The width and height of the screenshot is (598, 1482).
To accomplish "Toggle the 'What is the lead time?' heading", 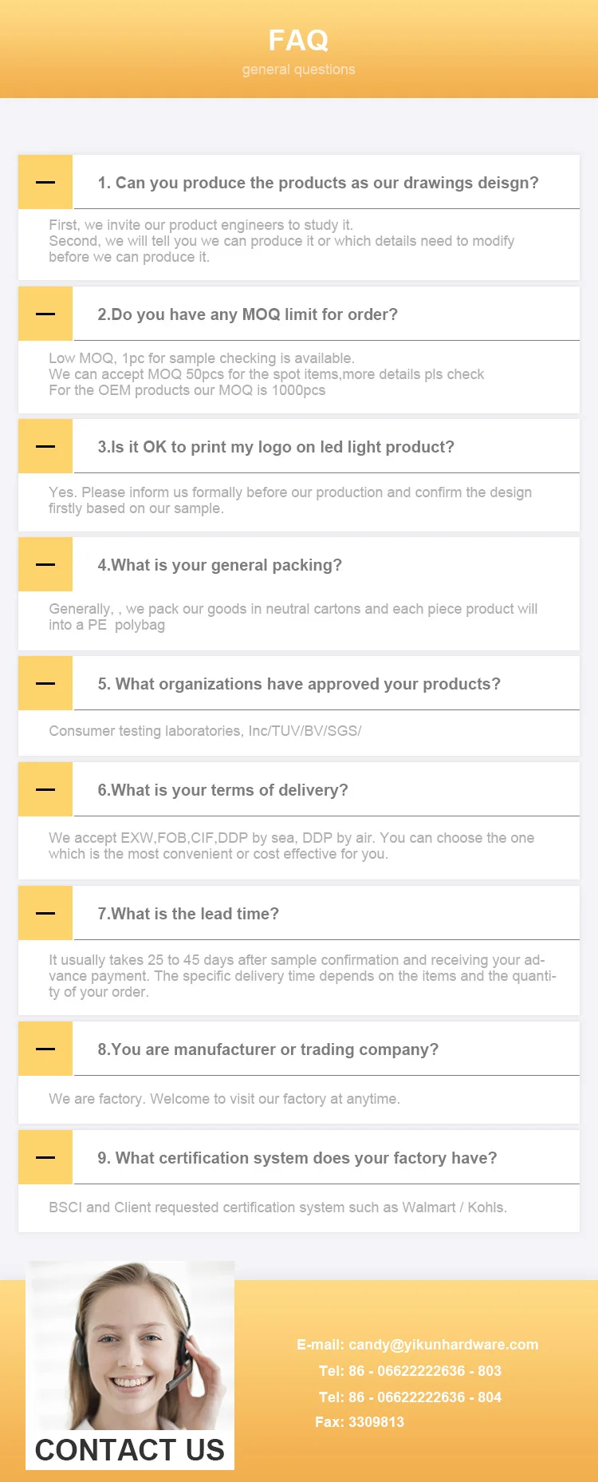I will click(x=188, y=914).
